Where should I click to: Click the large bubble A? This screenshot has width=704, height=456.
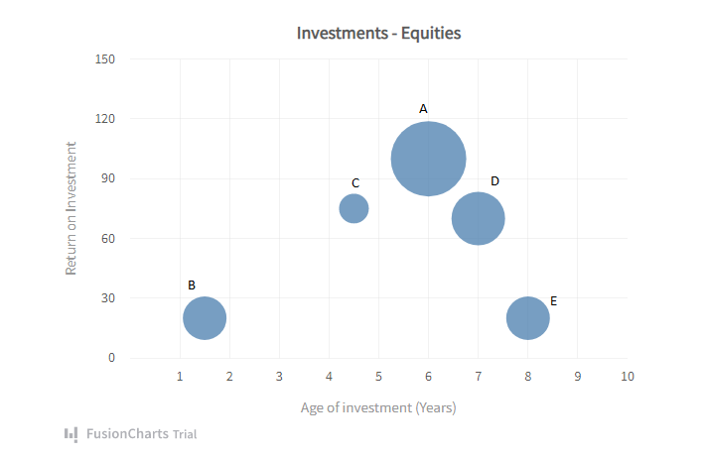(428, 159)
